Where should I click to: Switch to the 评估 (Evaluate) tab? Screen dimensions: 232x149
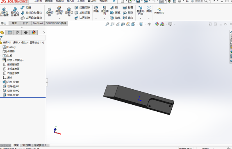pos(26,23)
